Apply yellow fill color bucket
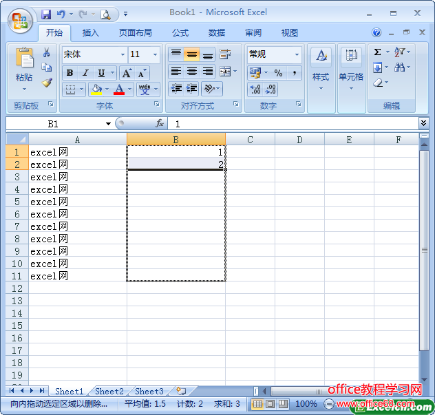 pos(96,89)
